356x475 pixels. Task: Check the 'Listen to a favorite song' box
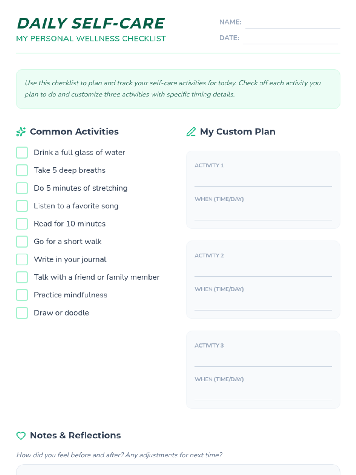click(22, 206)
